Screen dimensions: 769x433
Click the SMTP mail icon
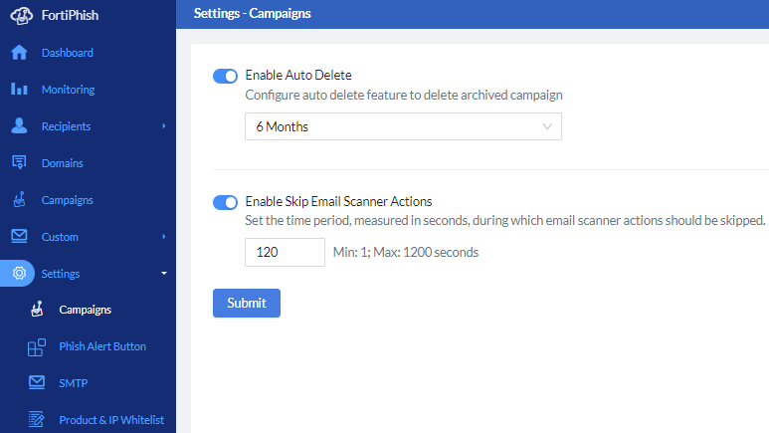click(x=37, y=383)
